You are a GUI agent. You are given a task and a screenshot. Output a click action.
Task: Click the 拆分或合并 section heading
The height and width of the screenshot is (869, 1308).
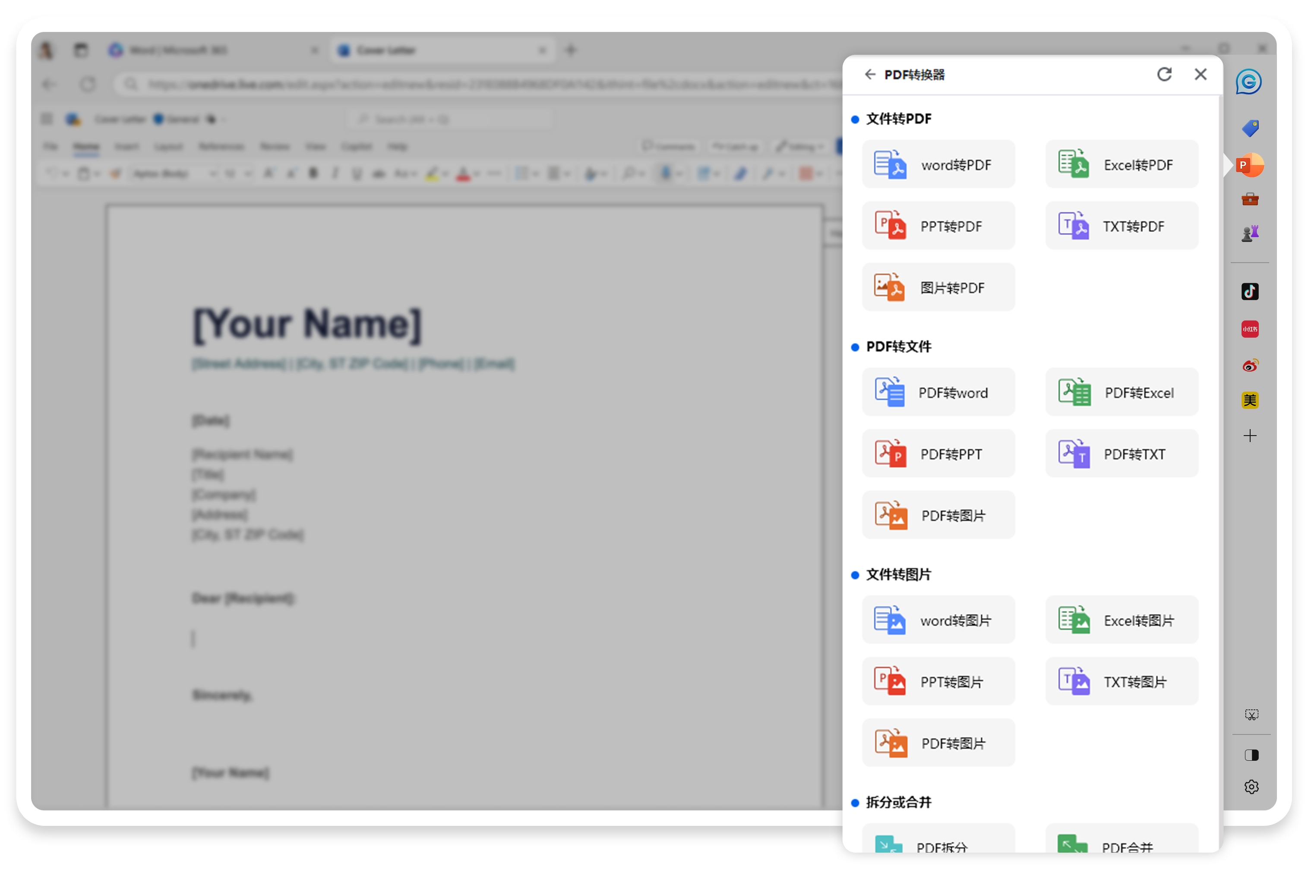(898, 802)
